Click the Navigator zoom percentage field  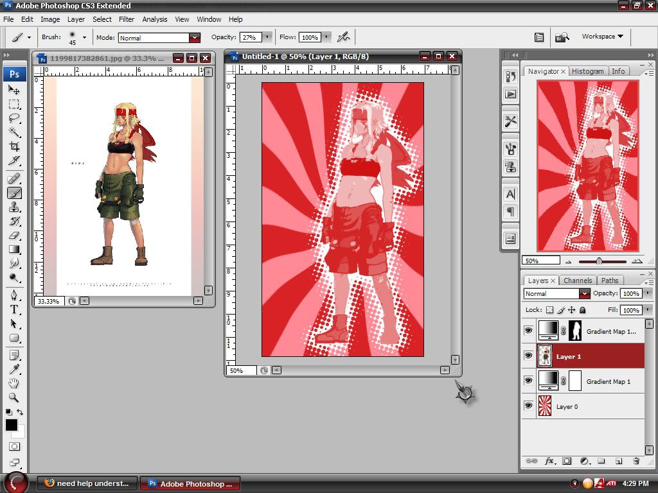pos(541,261)
